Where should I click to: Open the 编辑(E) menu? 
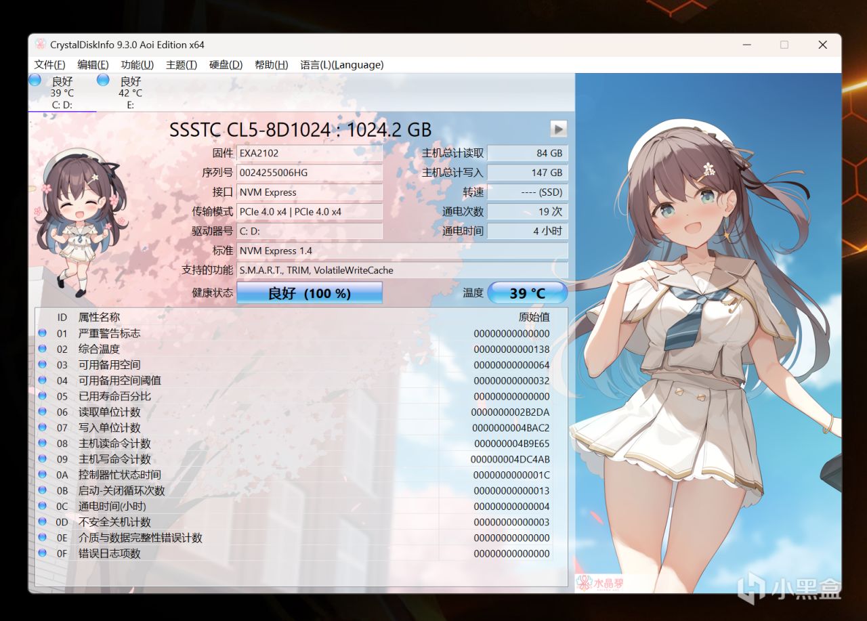point(93,65)
